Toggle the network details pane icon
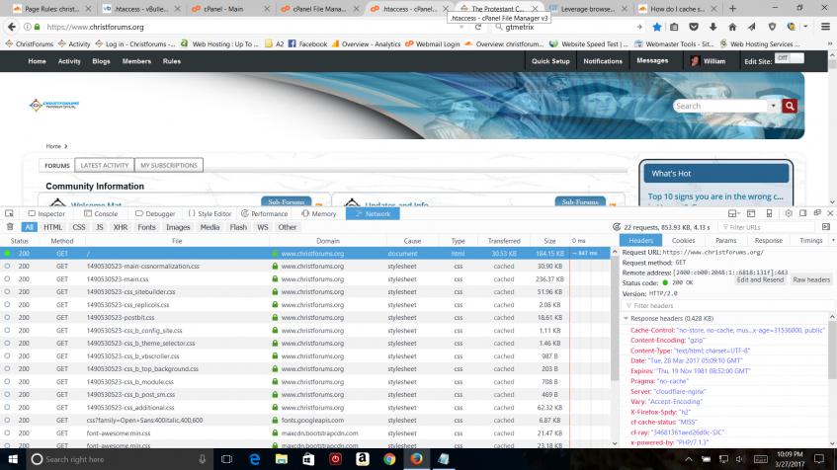Screen dimensions: 837x470 826,227
